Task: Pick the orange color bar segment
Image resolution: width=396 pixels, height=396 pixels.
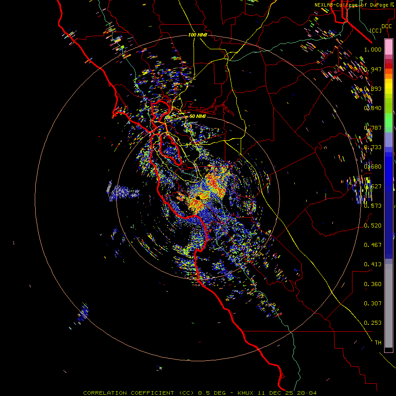Action: [389, 76]
